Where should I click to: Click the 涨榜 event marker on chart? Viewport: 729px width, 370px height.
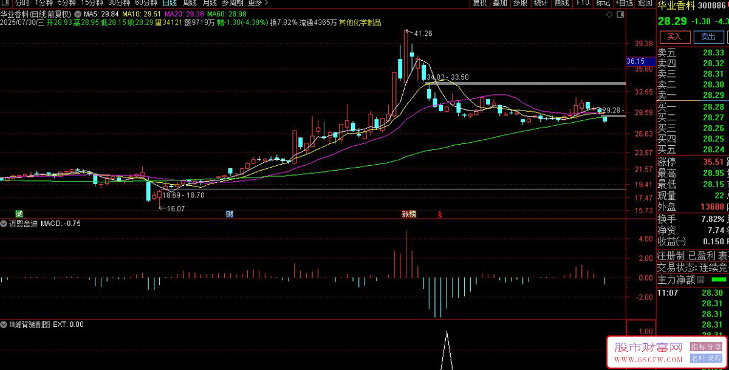pos(409,214)
